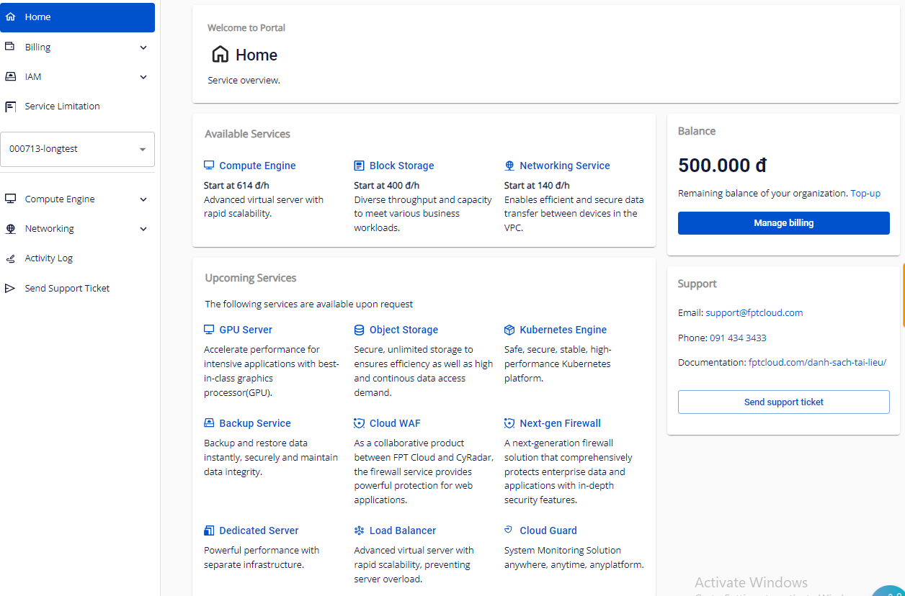Viewport: 905px width, 596px height.
Task: Click the GPU Server monitor icon
Action: (209, 330)
